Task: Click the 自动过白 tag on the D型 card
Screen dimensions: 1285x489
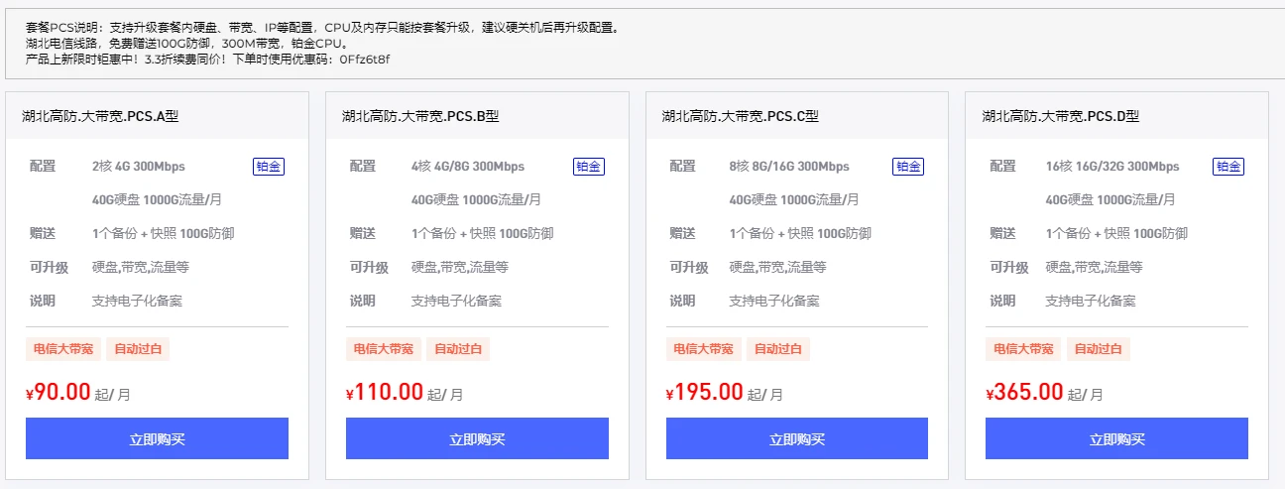Action: click(1099, 349)
